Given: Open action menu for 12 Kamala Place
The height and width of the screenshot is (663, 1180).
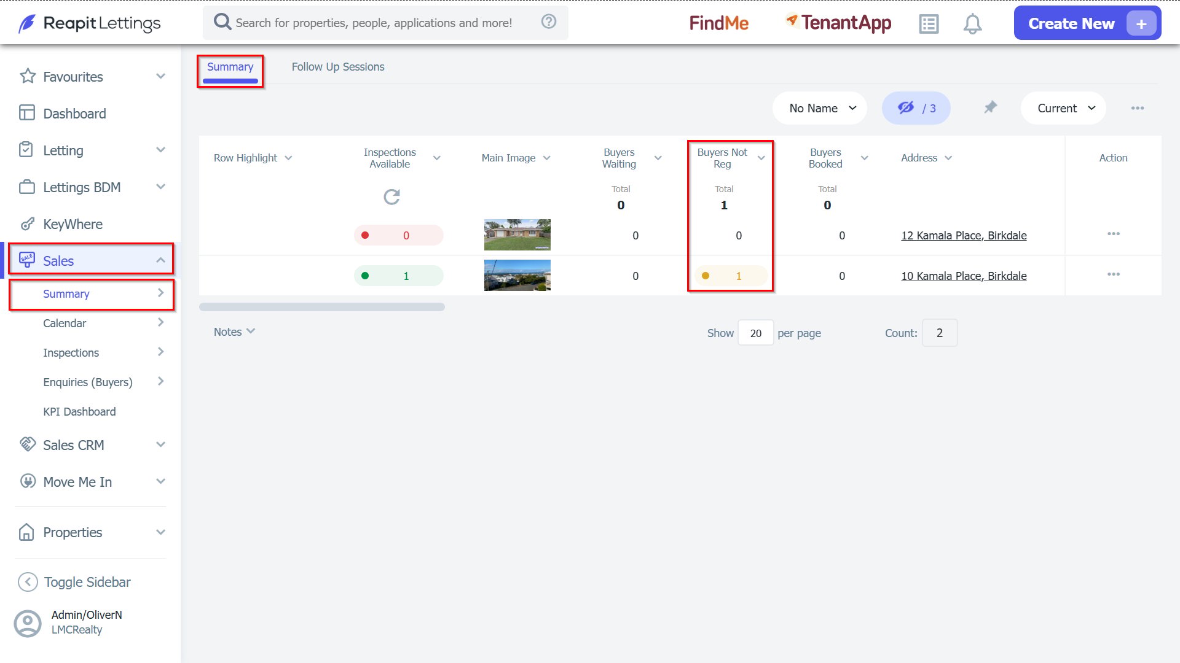Looking at the screenshot, I should pos(1114,234).
